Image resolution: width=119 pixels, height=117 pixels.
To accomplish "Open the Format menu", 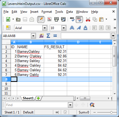I will pyautogui.click(x=47, y=12).
